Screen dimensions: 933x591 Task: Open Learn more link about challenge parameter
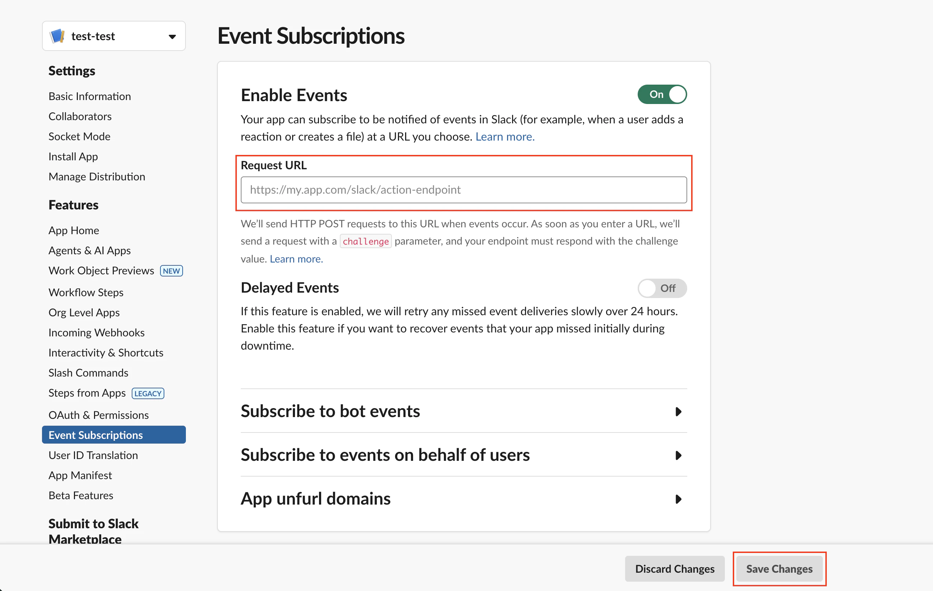point(296,259)
